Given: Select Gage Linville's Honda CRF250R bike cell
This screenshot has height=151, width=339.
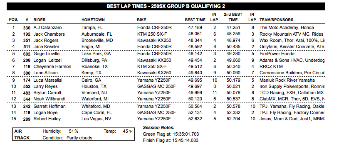Looking at the screenshot, I should pyautogui.click(x=154, y=54).
